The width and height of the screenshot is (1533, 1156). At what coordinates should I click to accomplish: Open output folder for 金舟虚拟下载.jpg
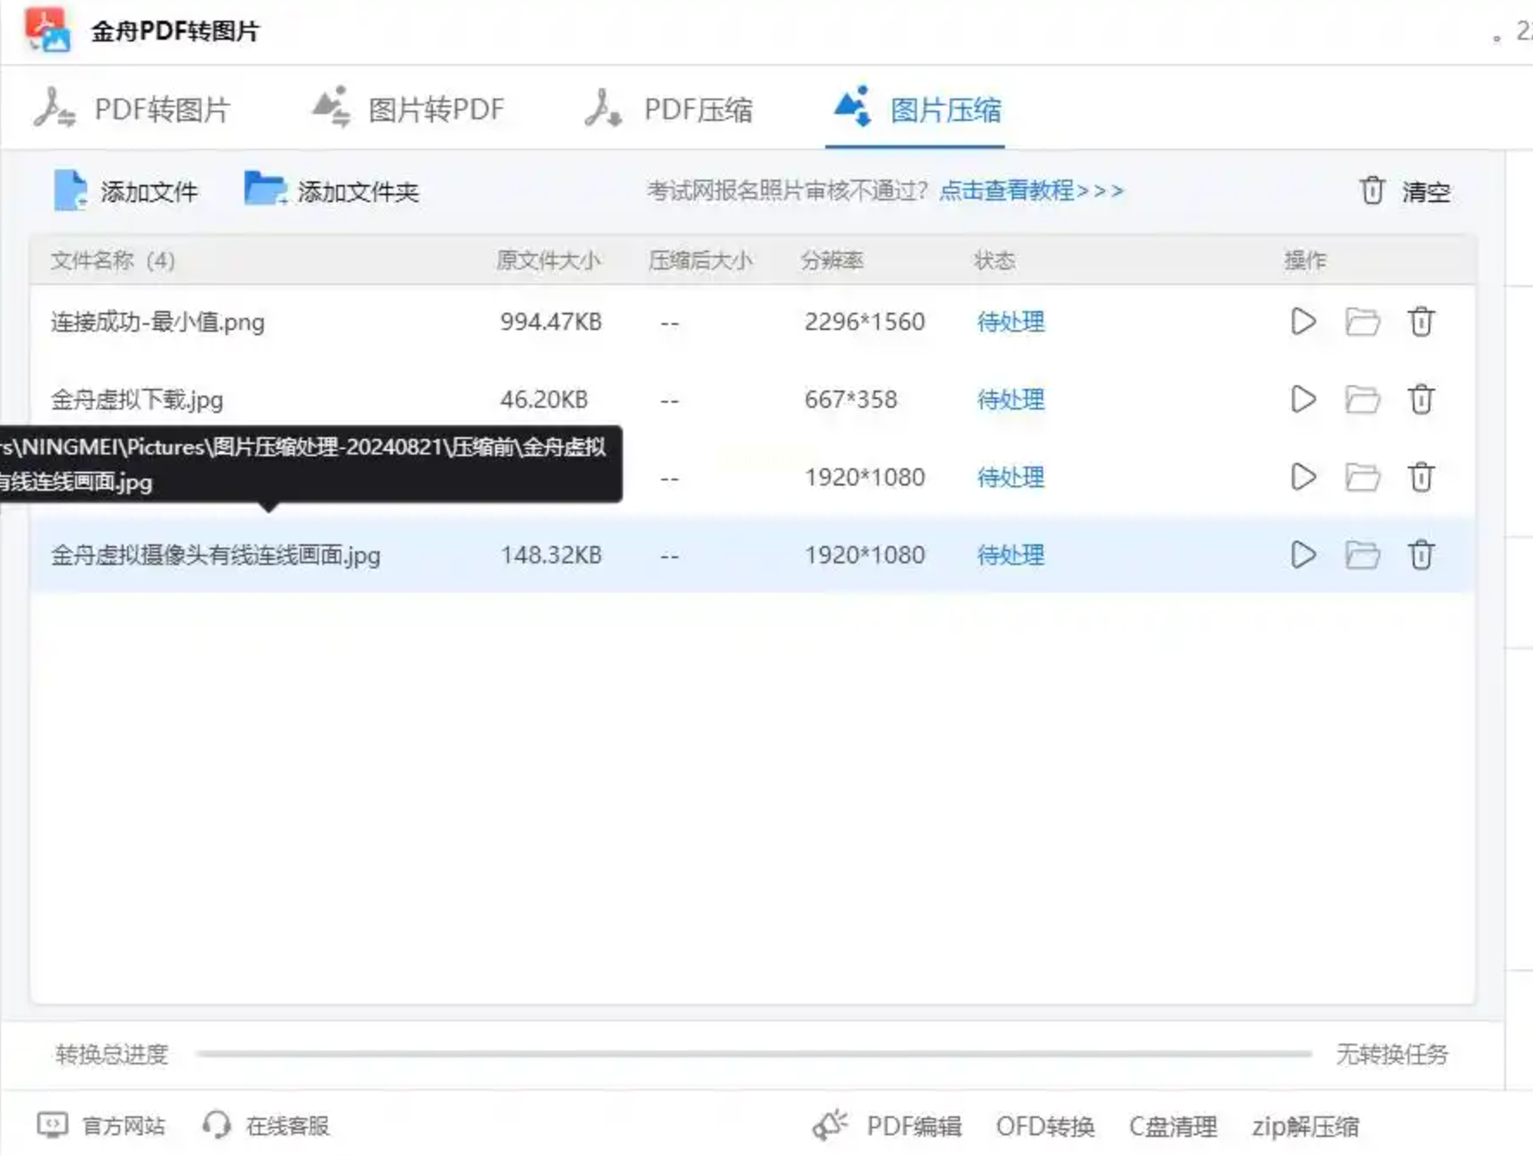1362,400
